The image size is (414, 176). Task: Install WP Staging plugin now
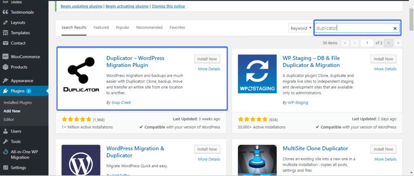click(383, 59)
